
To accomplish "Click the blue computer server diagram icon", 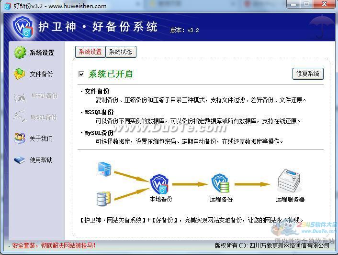I will click(x=104, y=169).
